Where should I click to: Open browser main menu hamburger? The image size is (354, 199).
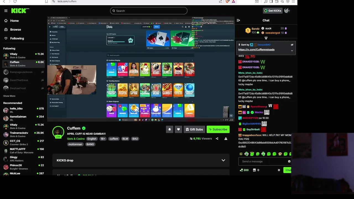[x=293, y=1]
